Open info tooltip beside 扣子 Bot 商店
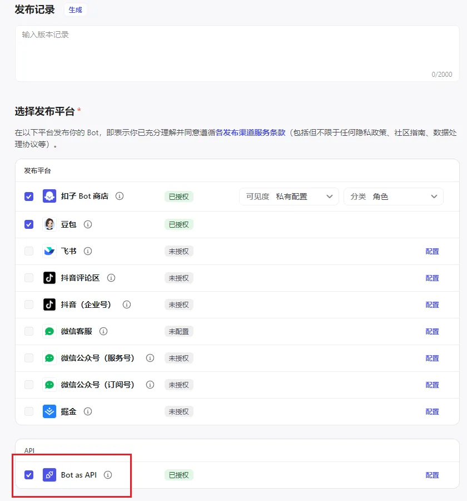 pyautogui.click(x=120, y=196)
